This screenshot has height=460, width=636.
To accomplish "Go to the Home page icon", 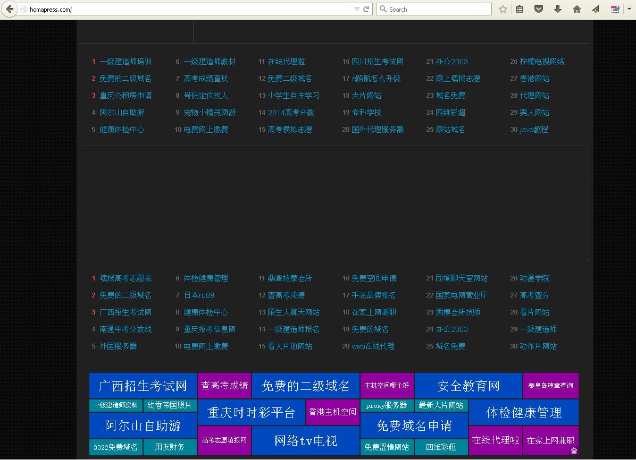I will [576, 9].
